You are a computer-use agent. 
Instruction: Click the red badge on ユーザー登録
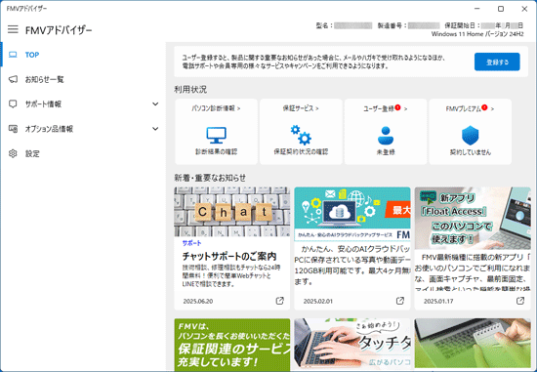pyautogui.click(x=397, y=107)
